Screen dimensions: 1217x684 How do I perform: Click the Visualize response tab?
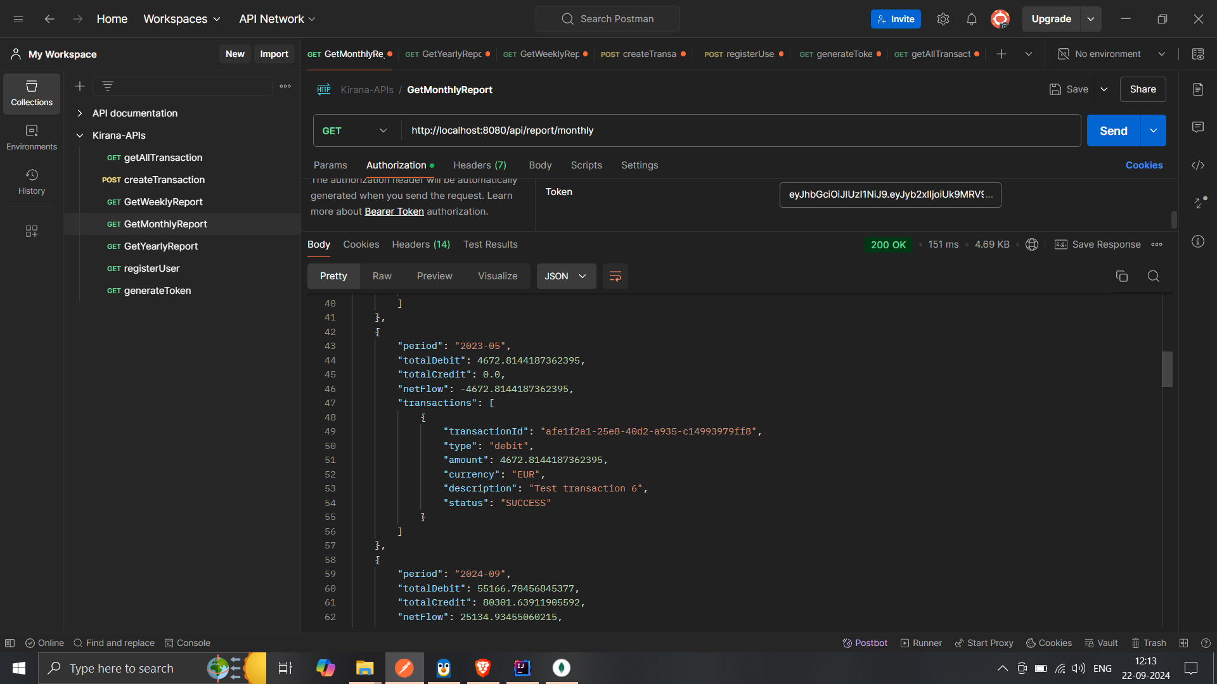tap(498, 276)
